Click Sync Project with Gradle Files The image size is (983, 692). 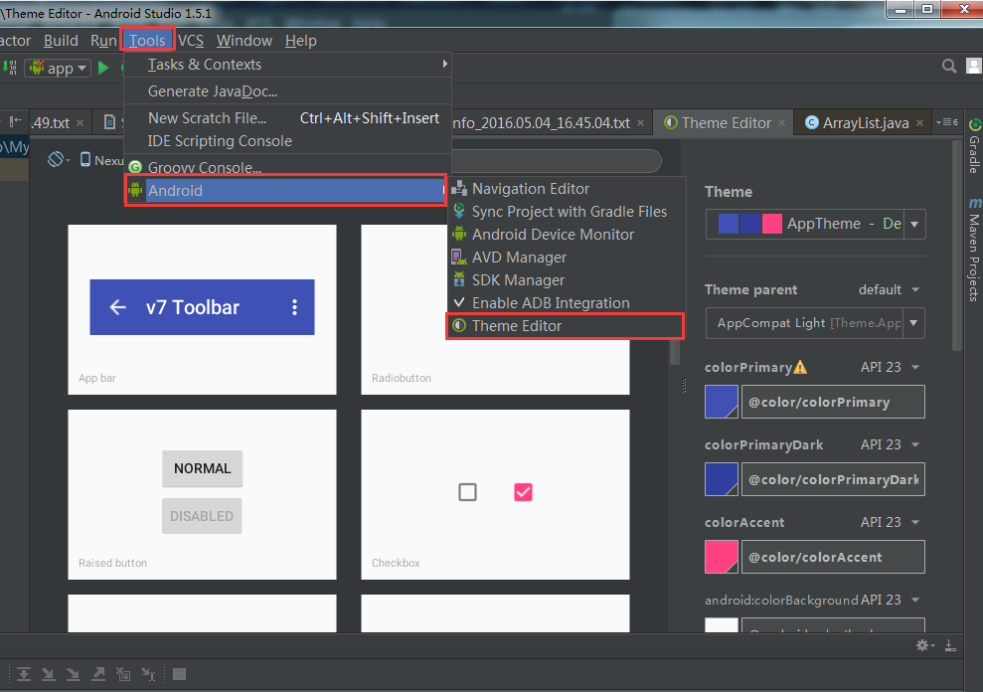(569, 212)
